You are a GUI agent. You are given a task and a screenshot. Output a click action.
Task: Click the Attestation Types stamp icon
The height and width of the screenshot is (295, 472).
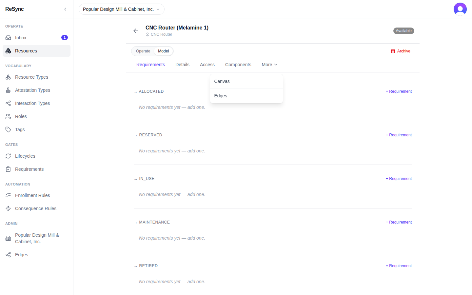click(x=8, y=90)
